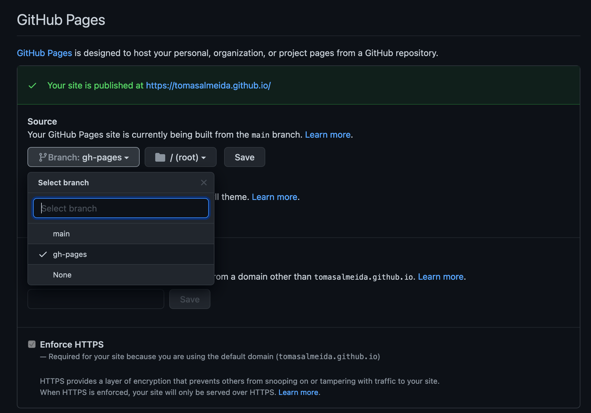
Task: Click the folder icon in root dropdown
Action: (160, 157)
